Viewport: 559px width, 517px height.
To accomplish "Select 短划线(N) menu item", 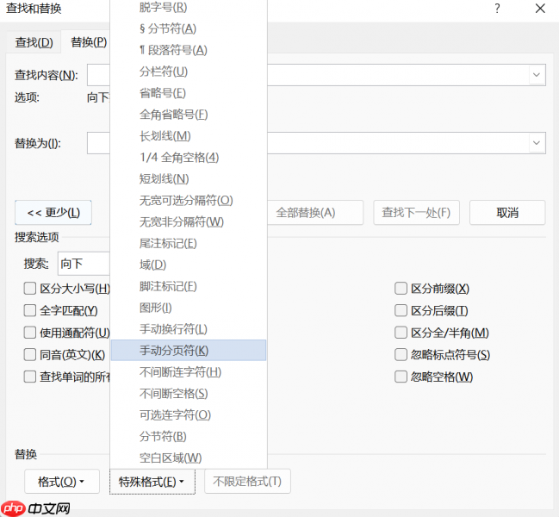I will click(x=189, y=178).
